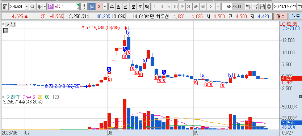Switch to 주 weekly chart tab
The height and width of the screenshot is (136, 302).
coord(112,7)
